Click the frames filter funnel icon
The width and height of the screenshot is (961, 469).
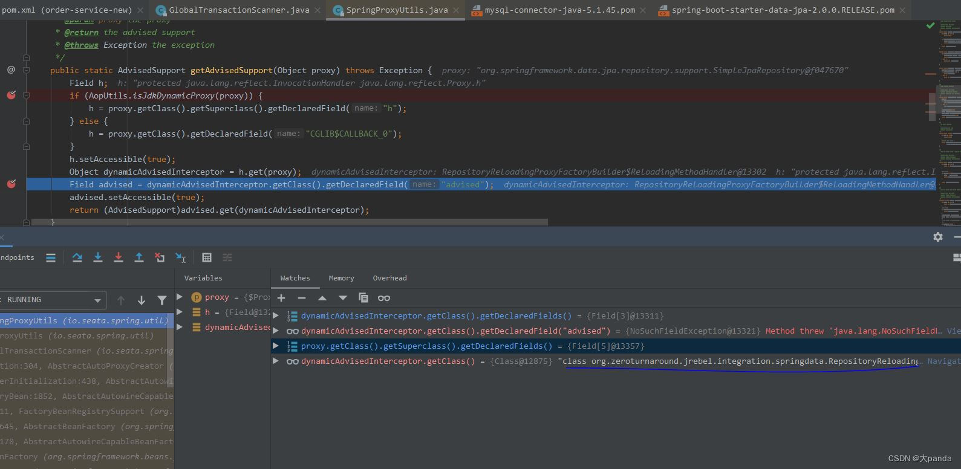tap(161, 300)
